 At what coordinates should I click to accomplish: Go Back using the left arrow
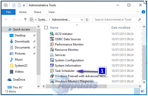pyautogui.click(x=6, y=20)
